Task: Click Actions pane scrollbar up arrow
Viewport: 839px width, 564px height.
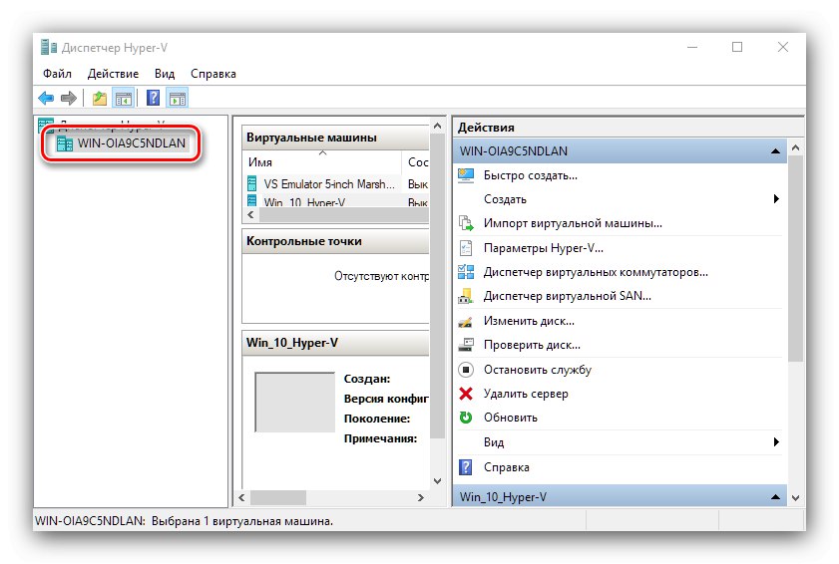Action: pyautogui.click(x=796, y=148)
